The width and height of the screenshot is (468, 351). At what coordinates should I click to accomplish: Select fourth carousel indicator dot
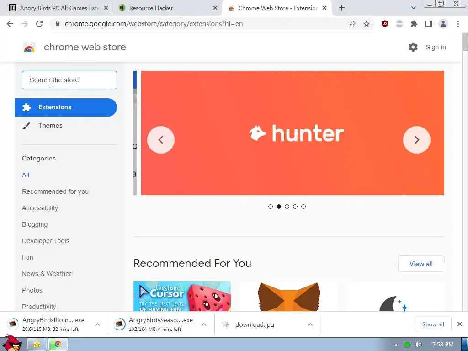295,207
